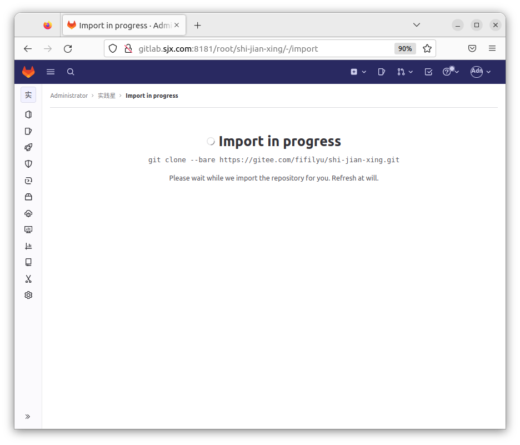Open the hamburger main menu in GitLab navbar

click(x=51, y=72)
